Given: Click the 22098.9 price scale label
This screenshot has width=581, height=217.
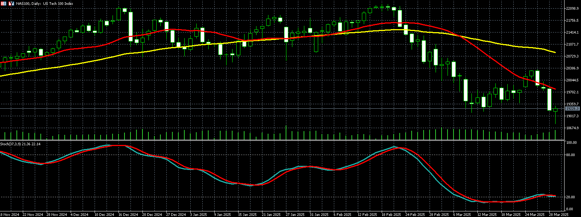Looking at the screenshot, I should click(572, 9).
